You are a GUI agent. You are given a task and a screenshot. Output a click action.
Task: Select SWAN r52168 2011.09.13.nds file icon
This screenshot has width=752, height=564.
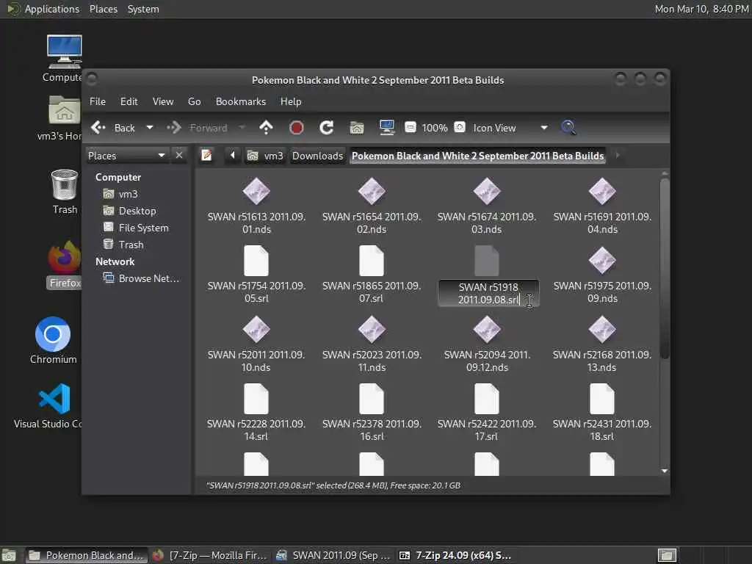602,330
